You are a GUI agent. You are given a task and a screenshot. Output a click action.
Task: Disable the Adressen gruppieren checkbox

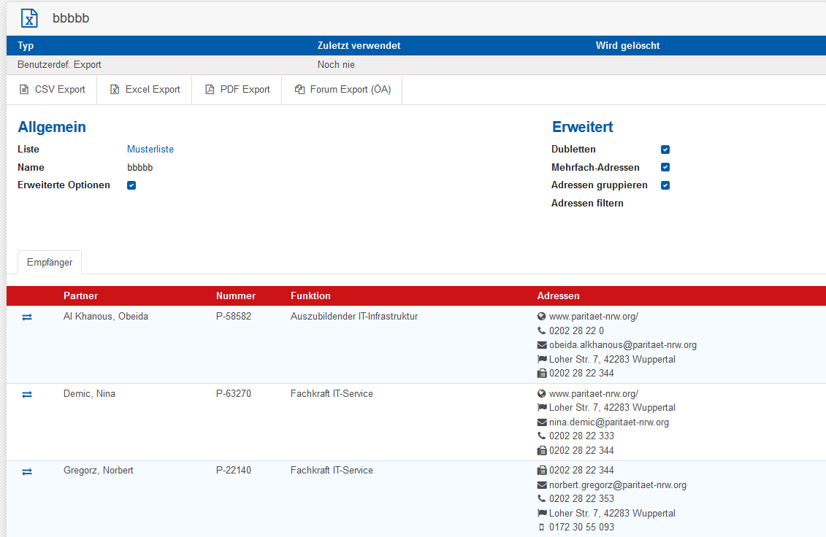[665, 185]
